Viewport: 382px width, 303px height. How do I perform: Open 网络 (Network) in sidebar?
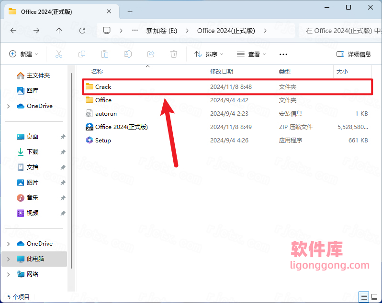point(28,274)
